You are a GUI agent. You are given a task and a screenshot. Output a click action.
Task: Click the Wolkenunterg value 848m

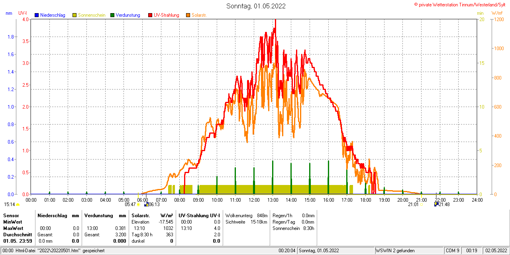(262, 215)
